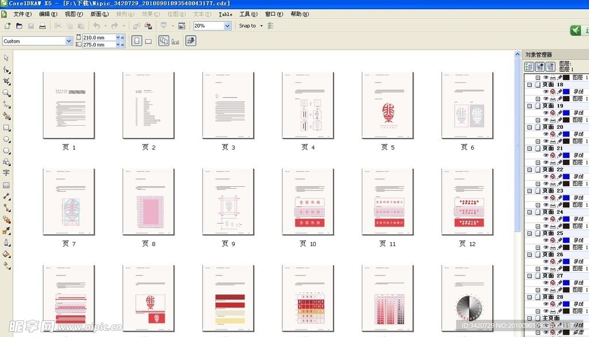Click the Print icon in the toolbar
589x337 pixels.
click(x=42, y=26)
